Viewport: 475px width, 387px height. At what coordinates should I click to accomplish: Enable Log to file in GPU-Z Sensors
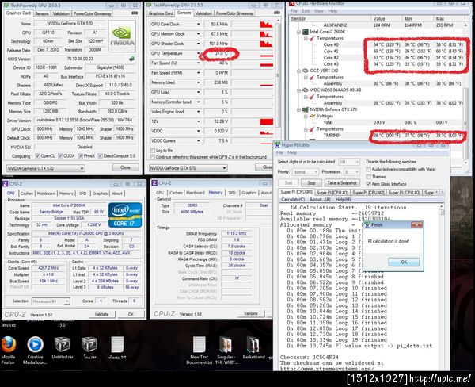pos(153,150)
